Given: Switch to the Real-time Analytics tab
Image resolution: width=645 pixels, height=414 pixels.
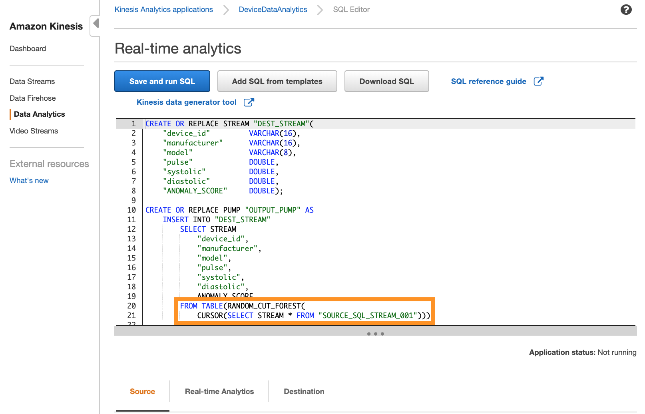Looking at the screenshot, I should pyautogui.click(x=219, y=392).
